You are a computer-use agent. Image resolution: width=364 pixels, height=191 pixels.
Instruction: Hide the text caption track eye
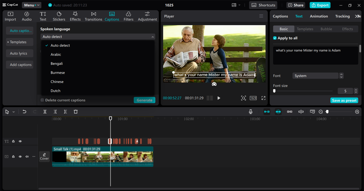pyautogui.click(x=20, y=141)
